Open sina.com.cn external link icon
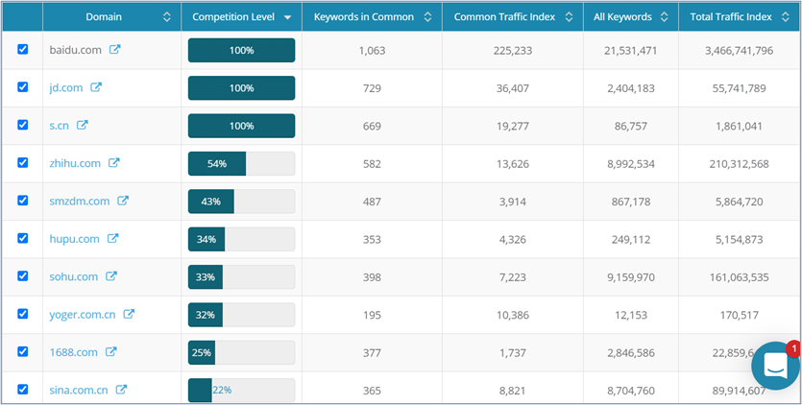Image resolution: width=802 pixels, height=405 pixels. (x=121, y=390)
